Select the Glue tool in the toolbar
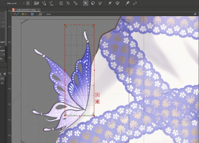199x143 pixels. (76, 3)
